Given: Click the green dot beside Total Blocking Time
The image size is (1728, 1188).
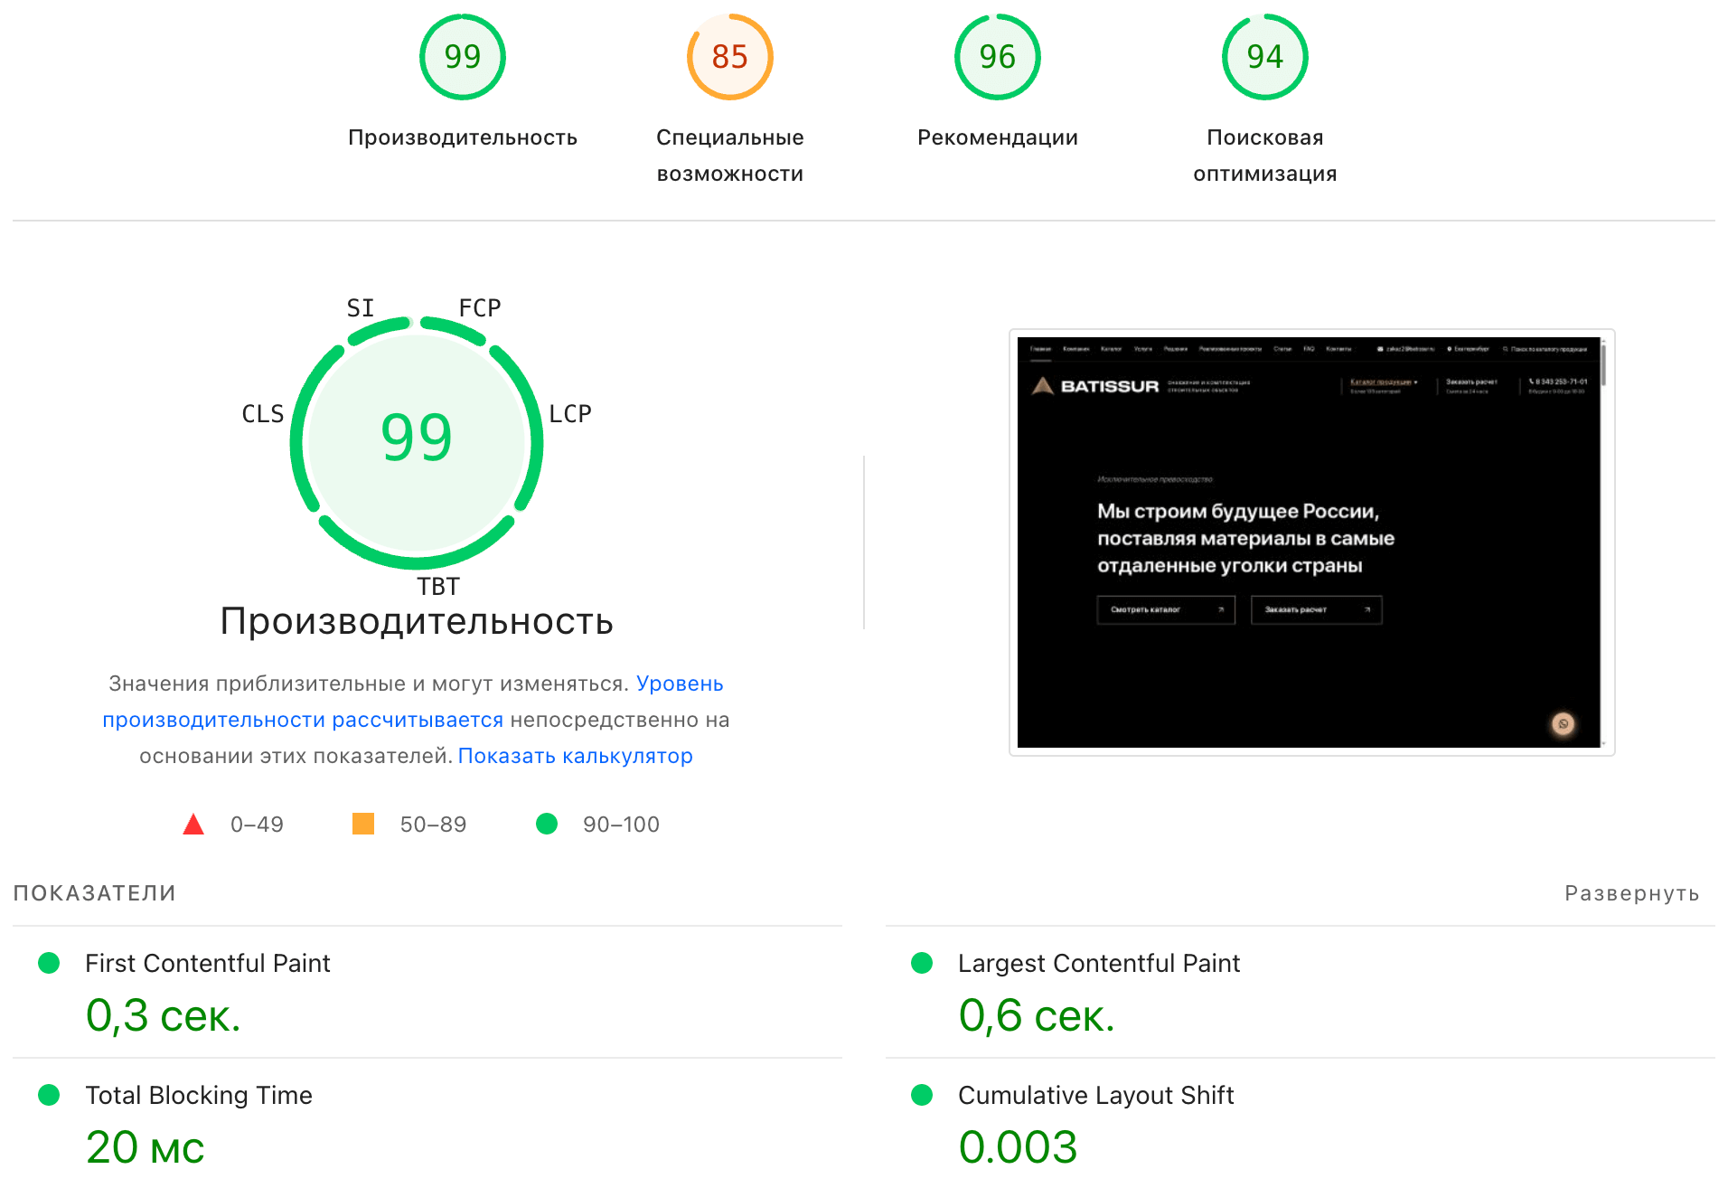Looking at the screenshot, I should point(49,1095).
